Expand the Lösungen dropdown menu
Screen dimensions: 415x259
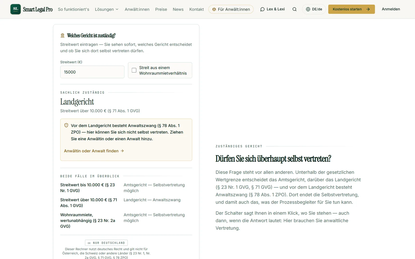coord(107,9)
